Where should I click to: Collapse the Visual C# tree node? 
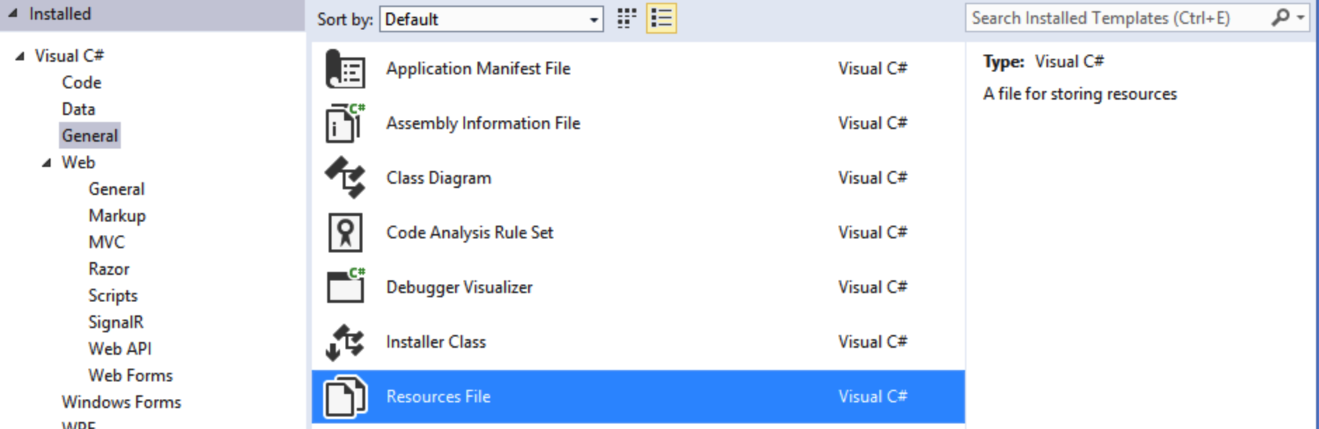click(x=20, y=56)
